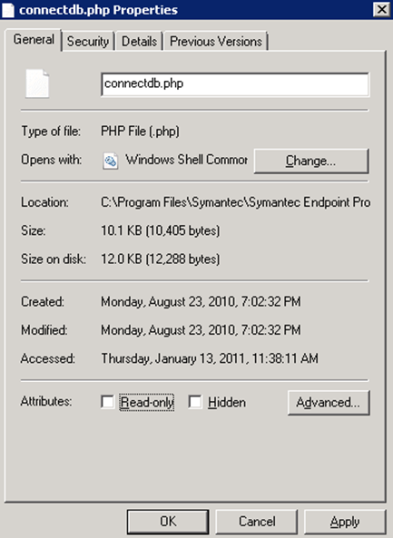Close the Properties dialog with the X button

click(x=382, y=9)
